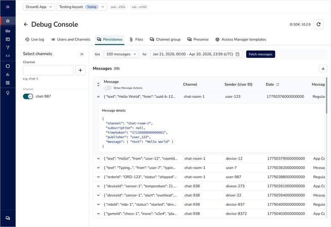
Task: Open the code brackets icon in sidebar
Action: (x=8, y=56)
